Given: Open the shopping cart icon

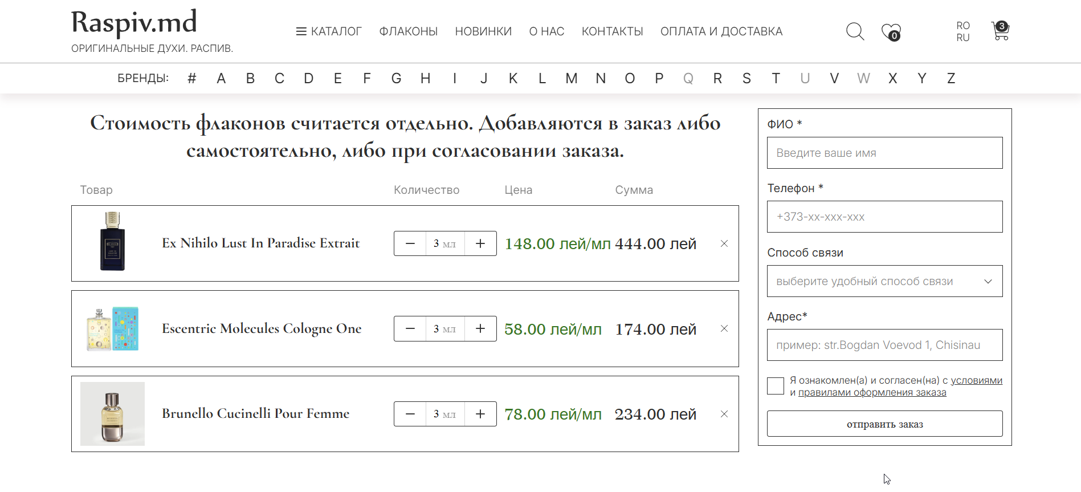Looking at the screenshot, I should (x=1000, y=31).
